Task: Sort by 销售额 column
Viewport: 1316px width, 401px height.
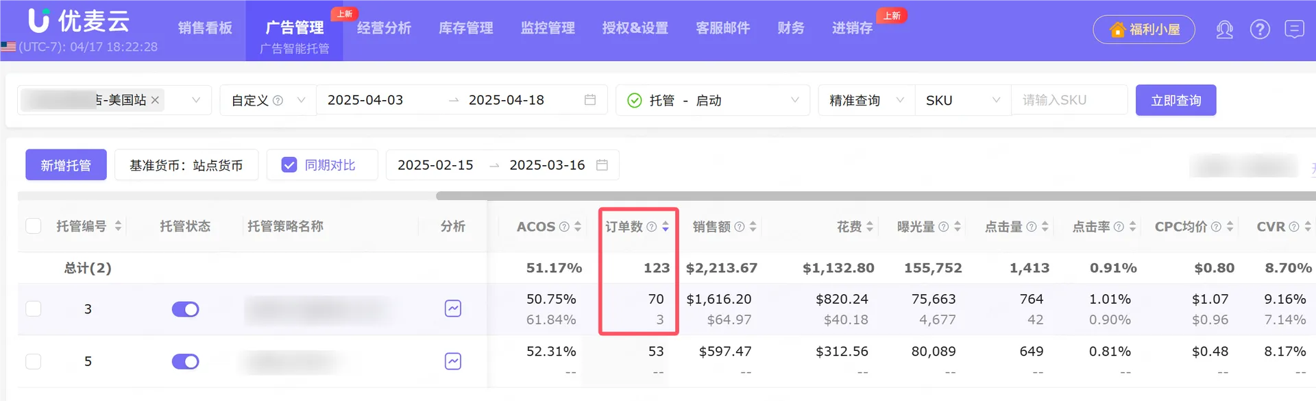Action: 753,226
